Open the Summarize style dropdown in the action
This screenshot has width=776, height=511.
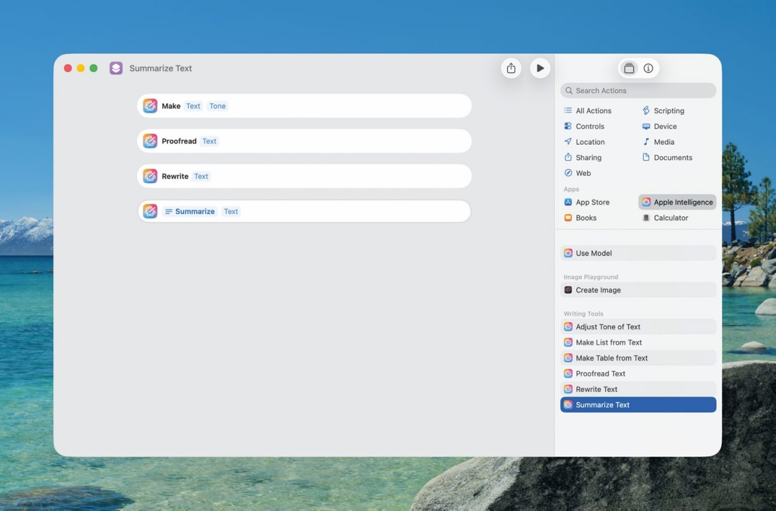(189, 212)
